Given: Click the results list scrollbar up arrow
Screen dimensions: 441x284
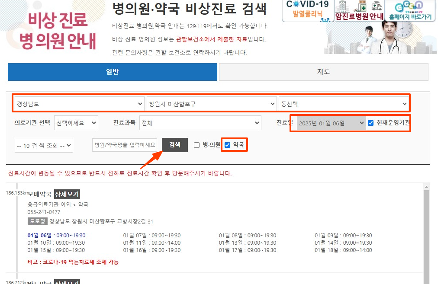Looking at the screenshot, I should (426, 187).
